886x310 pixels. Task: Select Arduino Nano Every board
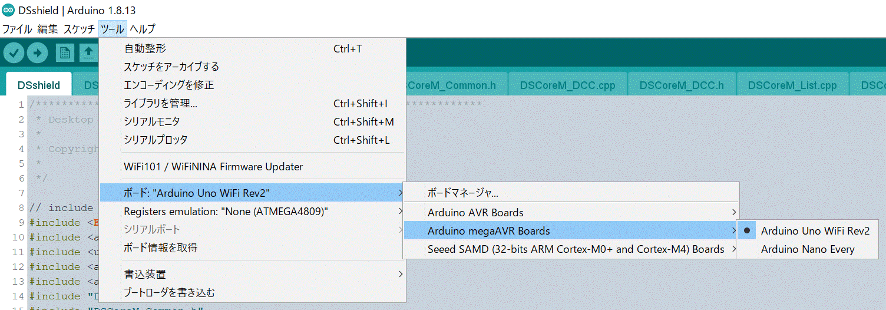click(x=808, y=249)
